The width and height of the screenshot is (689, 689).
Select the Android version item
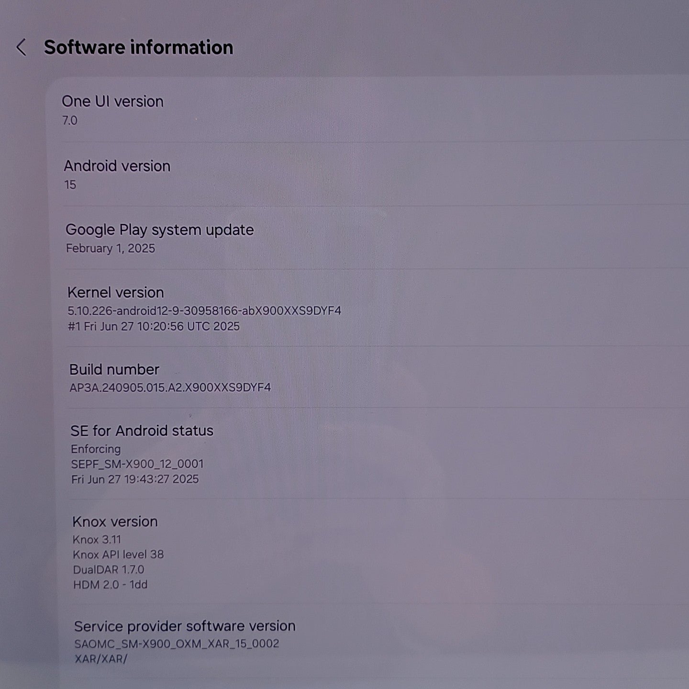click(x=117, y=166)
